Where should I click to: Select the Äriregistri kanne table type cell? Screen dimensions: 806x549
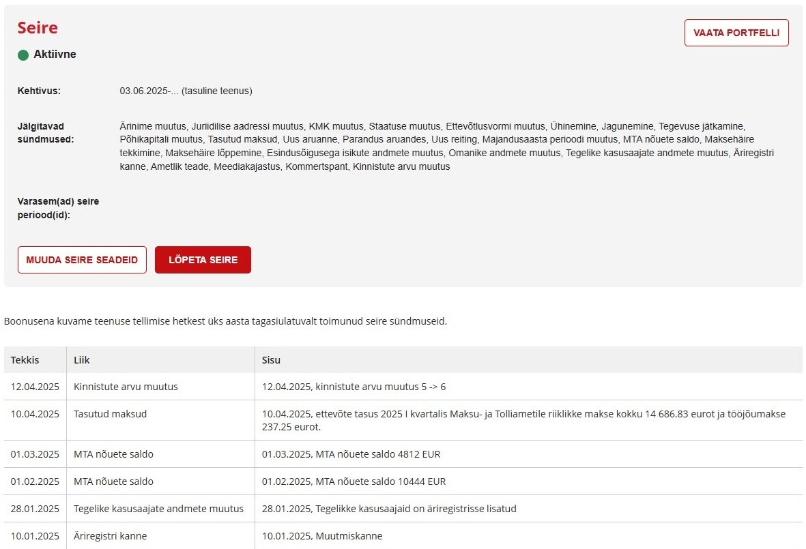point(110,536)
